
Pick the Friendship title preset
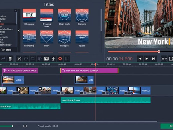(29, 37)
